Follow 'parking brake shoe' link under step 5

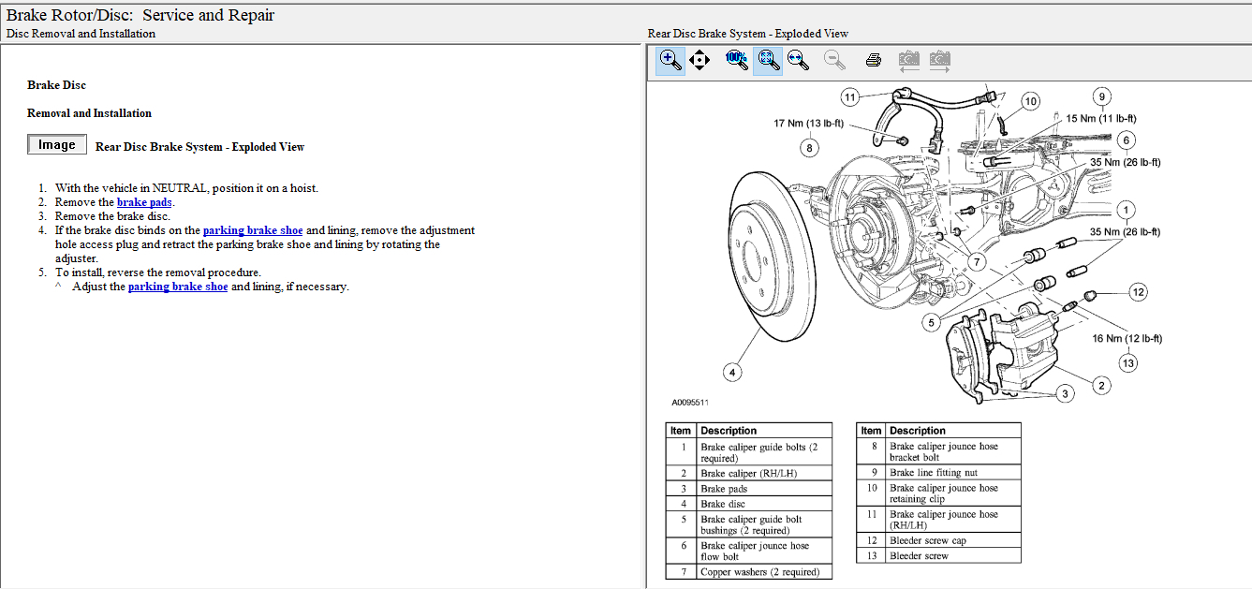click(178, 287)
